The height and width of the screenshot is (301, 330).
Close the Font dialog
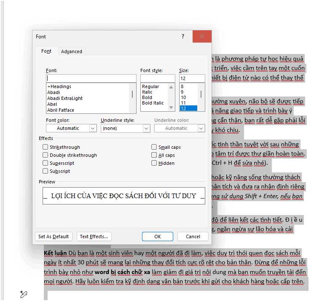(x=202, y=37)
